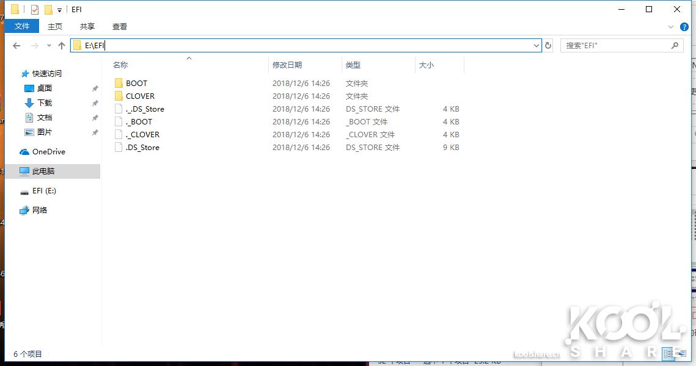Click the new folder icon on quick access toolbar
This screenshot has width=696, height=366.
pyautogui.click(x=48, y=9)
